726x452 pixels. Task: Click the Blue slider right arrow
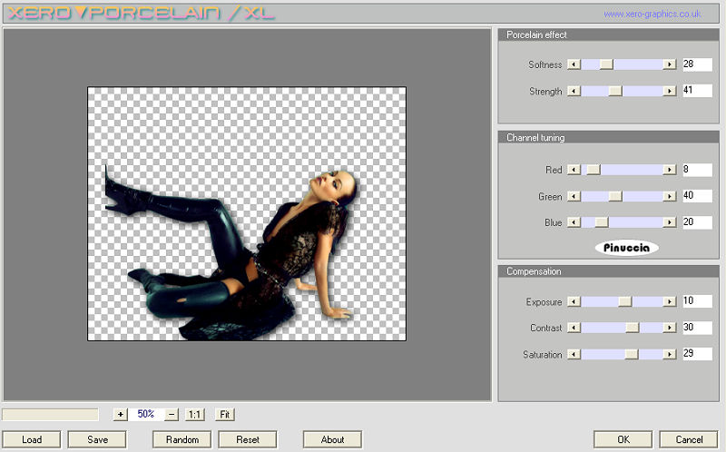pos(670,222)
